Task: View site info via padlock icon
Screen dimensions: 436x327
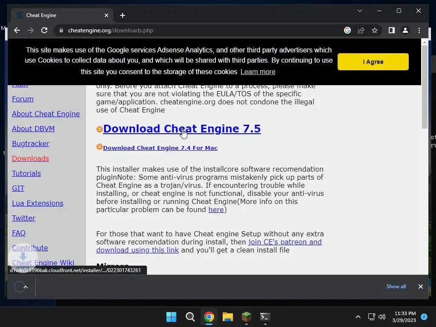Action: (61, 30)
